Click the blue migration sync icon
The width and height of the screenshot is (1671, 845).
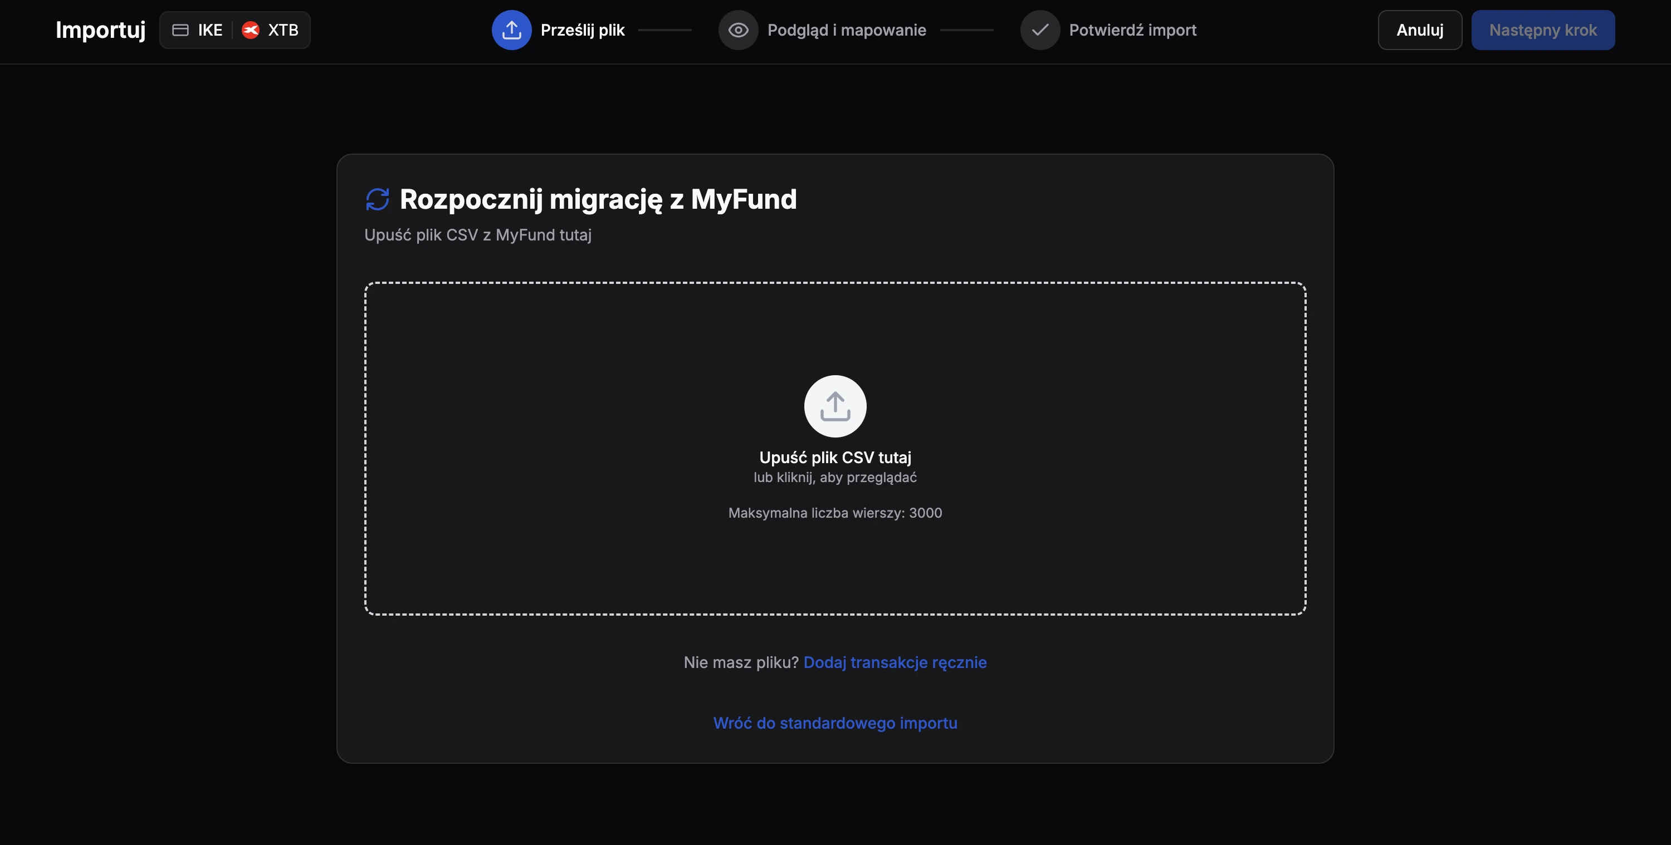click(378, 199)
